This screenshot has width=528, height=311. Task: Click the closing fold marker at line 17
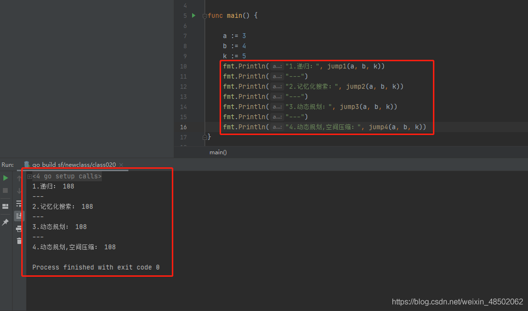[x=205, y=137]
